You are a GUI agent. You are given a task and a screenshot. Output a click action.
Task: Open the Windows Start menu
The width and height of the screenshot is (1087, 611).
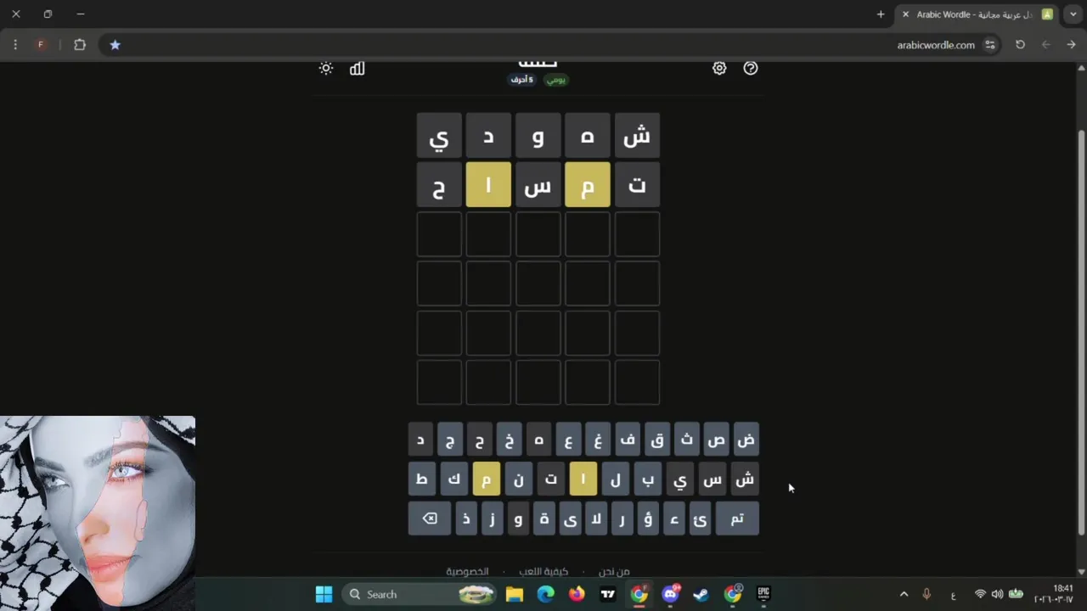pos(324,594)
